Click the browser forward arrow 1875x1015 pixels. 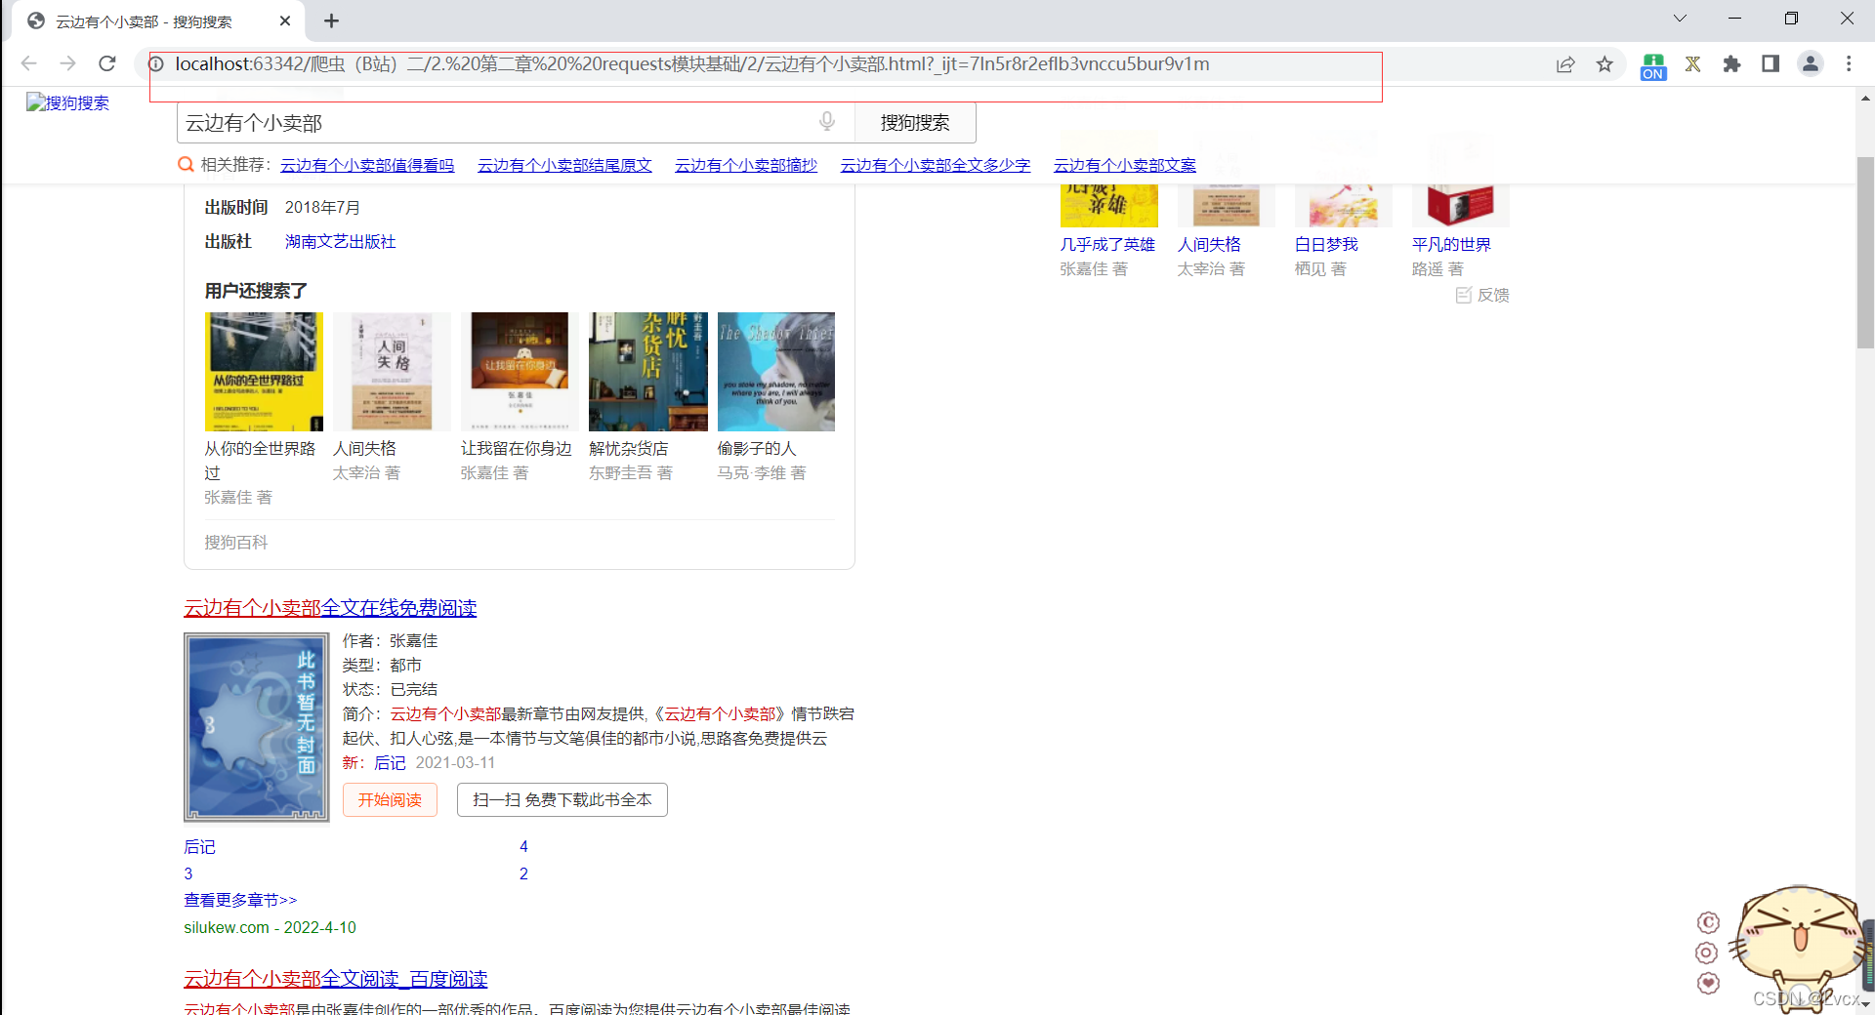tap(67, 63)
